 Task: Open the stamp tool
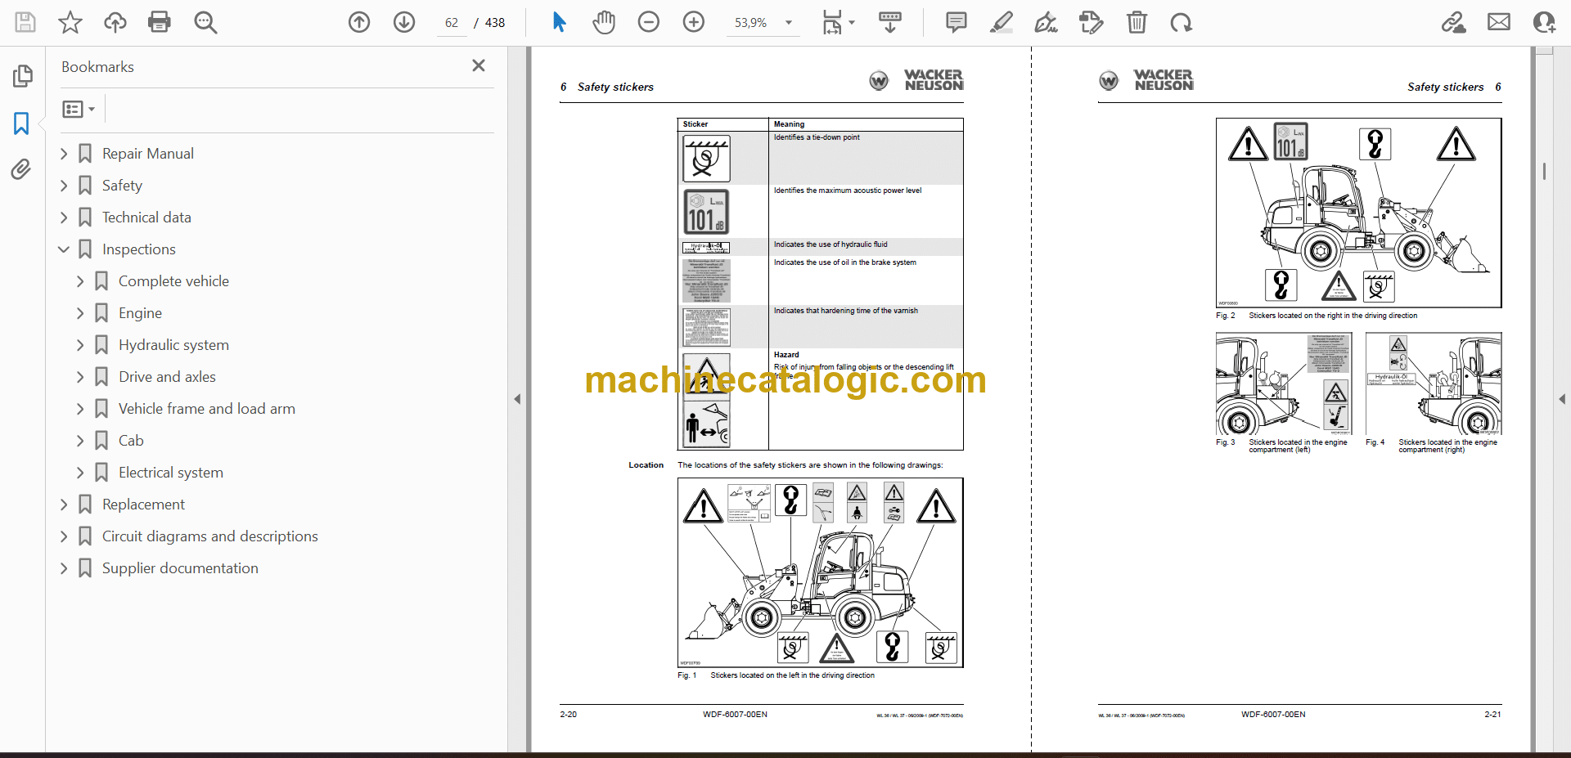1091,22
